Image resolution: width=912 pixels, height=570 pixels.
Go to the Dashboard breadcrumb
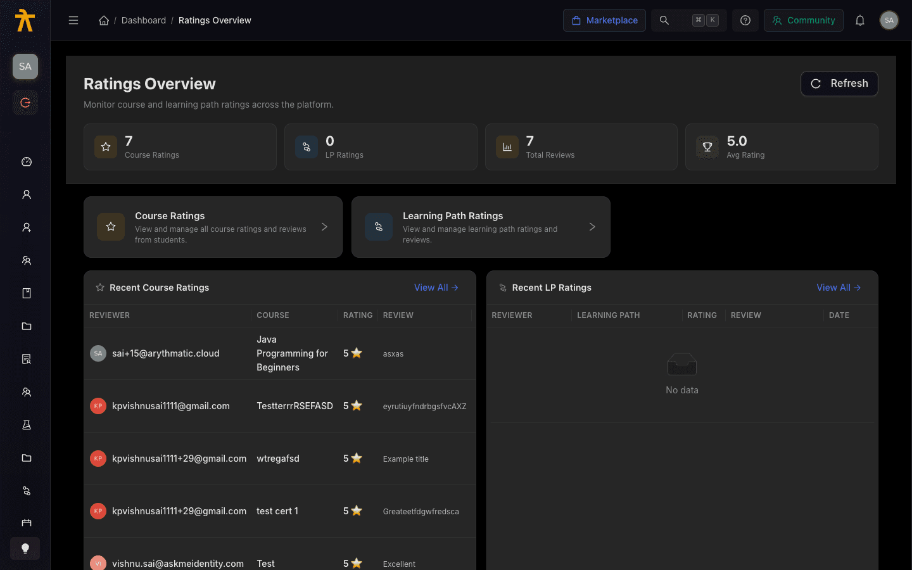tap(144, 20)
